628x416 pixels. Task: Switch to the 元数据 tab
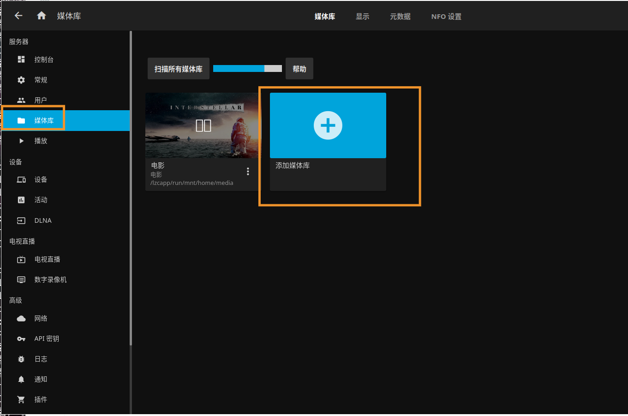(400, 17)
